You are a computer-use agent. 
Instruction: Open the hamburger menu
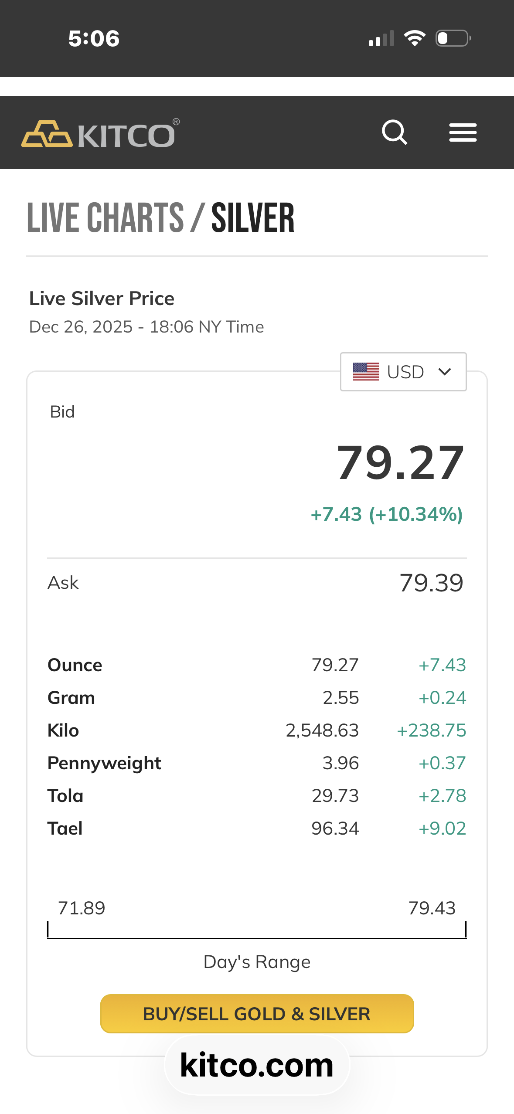[463, 132]
